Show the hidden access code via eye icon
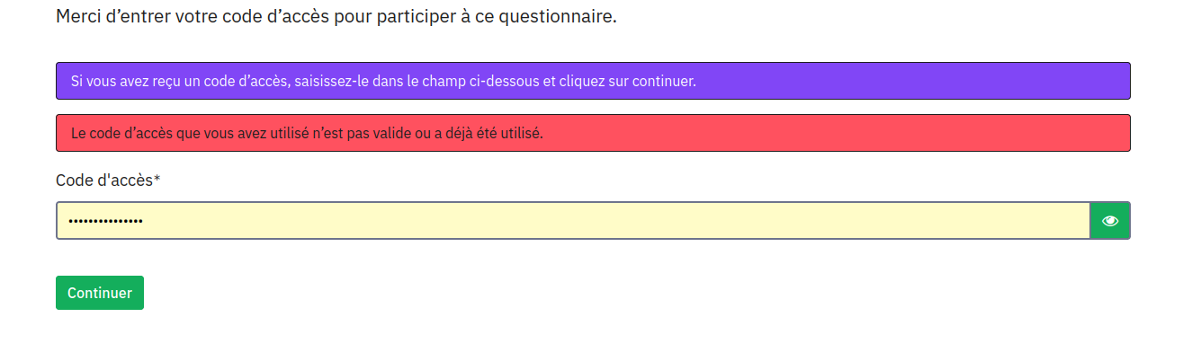The width and height of the screenshot is (1201, 361). [x=1110, y=221]
